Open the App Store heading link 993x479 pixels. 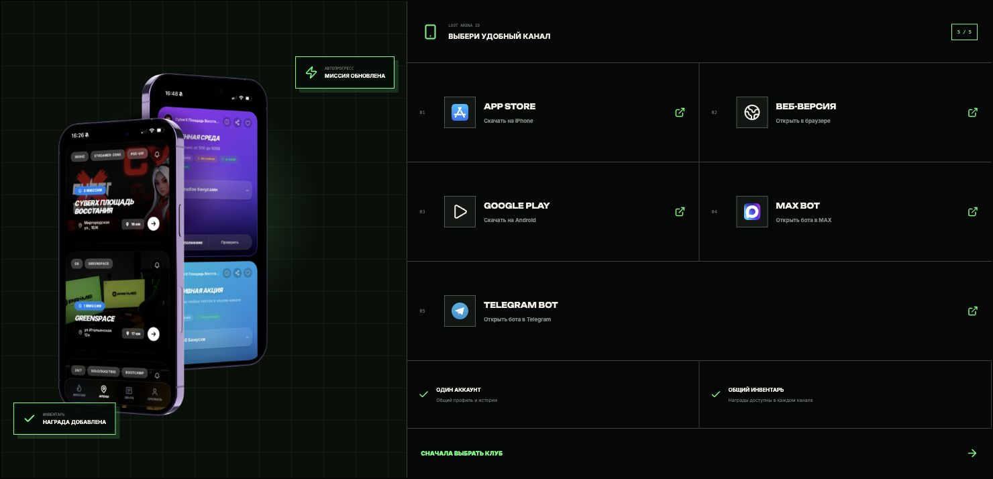pyautogui.click(x=510, y=106)
